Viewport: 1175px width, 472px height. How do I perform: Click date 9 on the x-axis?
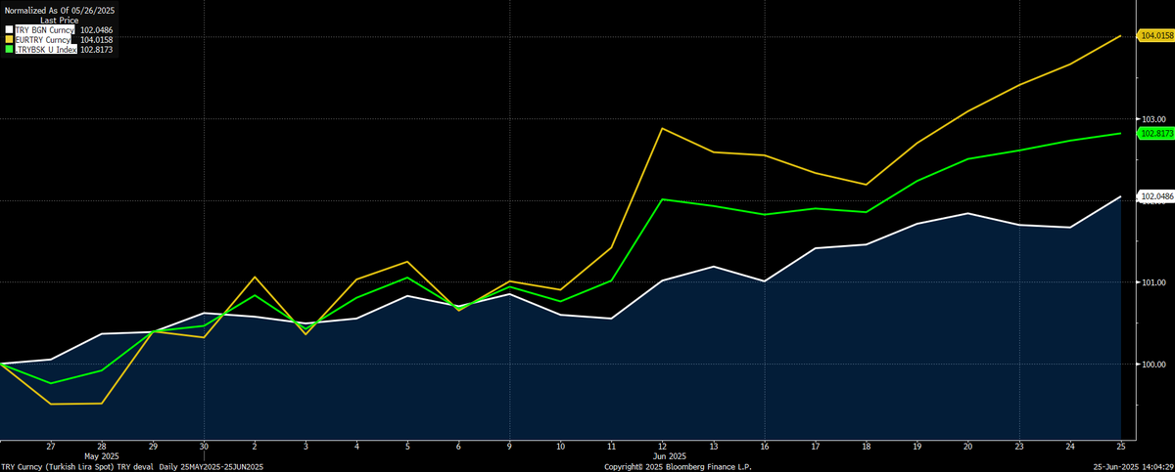coord(509,445)
